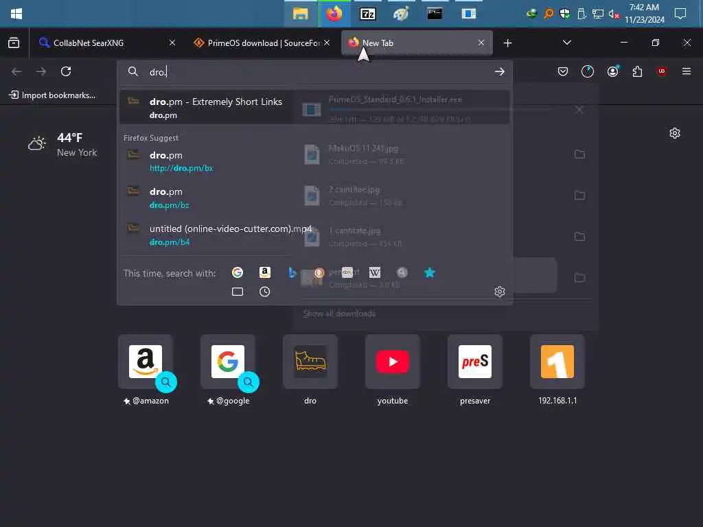703x527 pixels.
Task: Select the New Tab tab
Action: (x=417, y=43)
